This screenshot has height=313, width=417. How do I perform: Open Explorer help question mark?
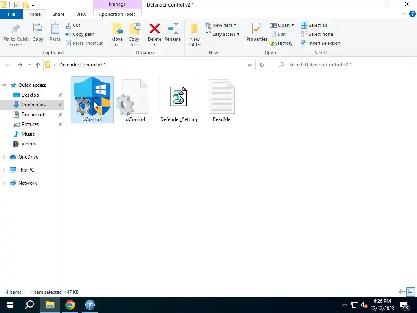412,14
